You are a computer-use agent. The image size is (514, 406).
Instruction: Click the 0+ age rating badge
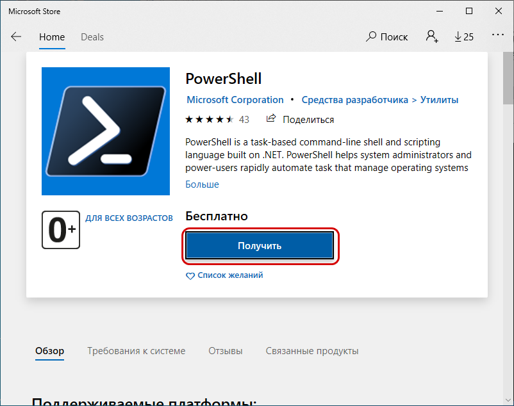tap(60, 229)
